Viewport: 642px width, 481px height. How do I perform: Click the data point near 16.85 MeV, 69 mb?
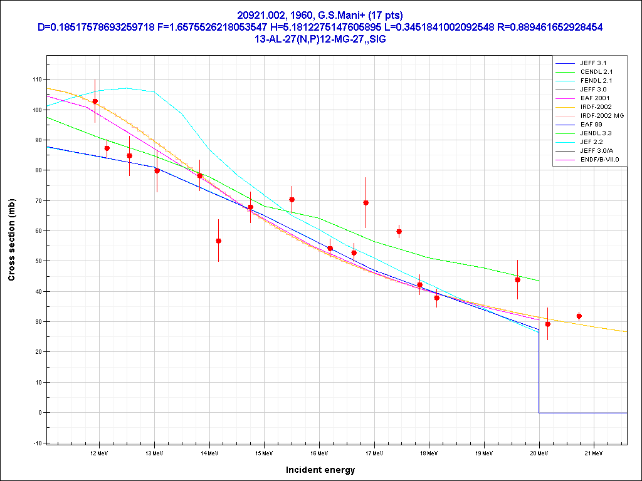[x=366, y=202]
